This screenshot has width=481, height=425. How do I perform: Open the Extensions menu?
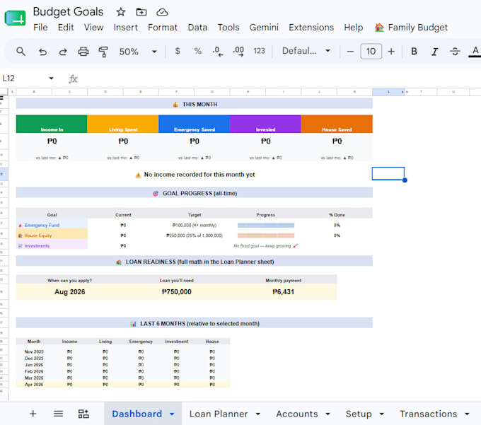[311, 28]
